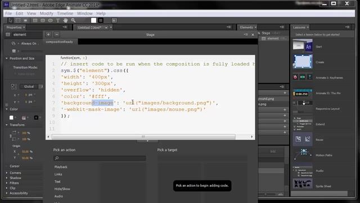The image size is (360, 203).
Task: Open the Reuse lesson thumbnail
Action: (x=303, y=139)
